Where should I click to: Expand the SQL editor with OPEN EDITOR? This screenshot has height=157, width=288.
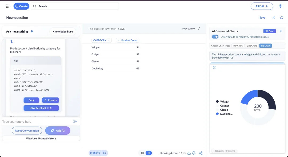191,29
